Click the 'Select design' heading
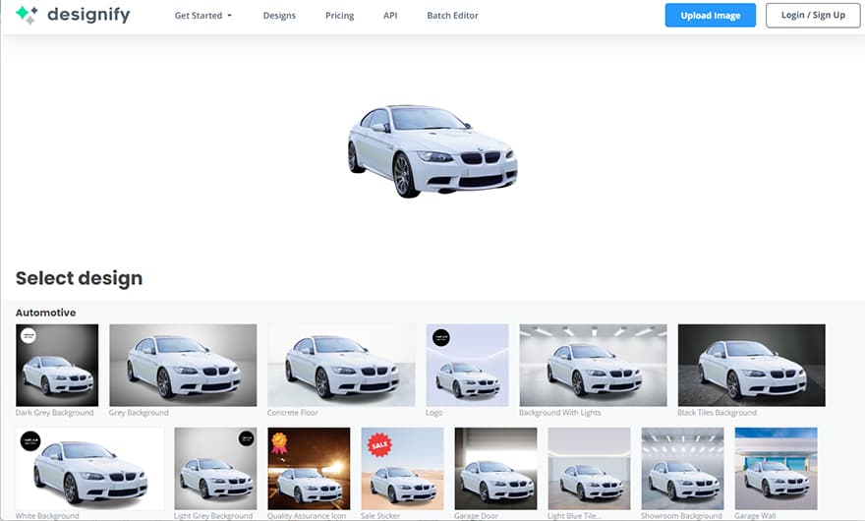Image resolution: width=865 pixels, height=521 pixels. click(x=79, y=278)
